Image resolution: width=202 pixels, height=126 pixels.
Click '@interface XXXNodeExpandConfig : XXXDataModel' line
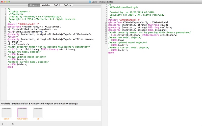pyautogui.click(x=138, y=22)
